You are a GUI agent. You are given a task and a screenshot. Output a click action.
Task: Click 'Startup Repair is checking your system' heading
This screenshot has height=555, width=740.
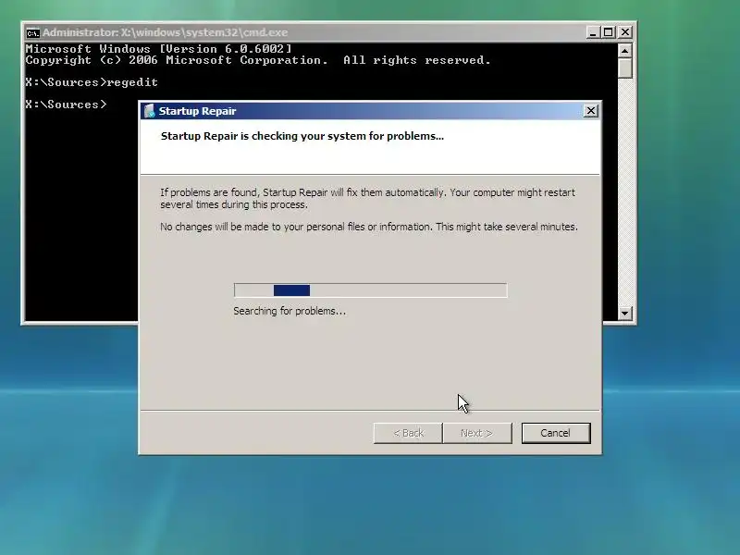[302, 136]
